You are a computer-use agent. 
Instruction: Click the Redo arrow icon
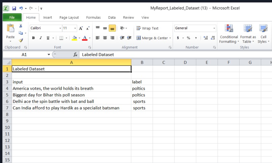[x=31, y=8]
